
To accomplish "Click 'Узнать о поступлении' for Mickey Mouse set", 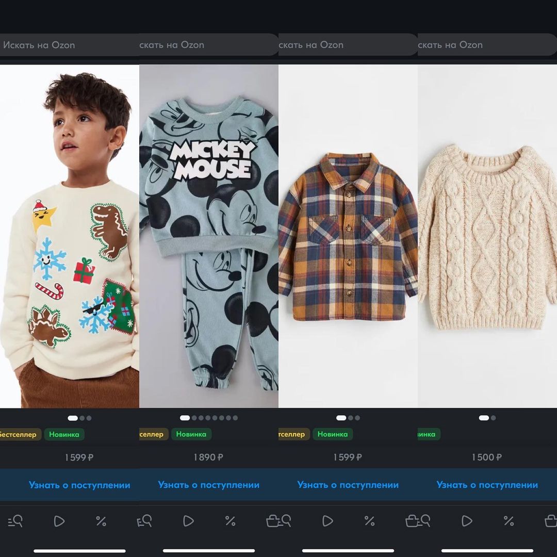I will pos(208,485).
